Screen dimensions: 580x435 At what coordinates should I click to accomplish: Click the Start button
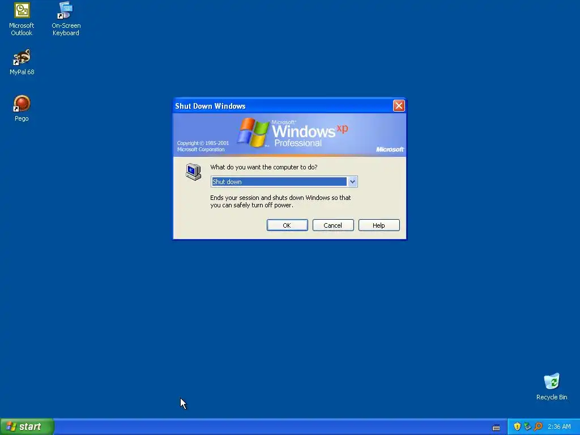coord(27,427)
